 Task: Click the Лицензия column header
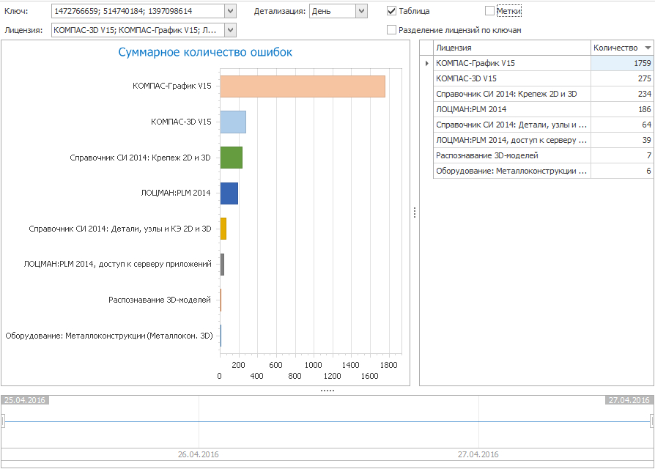511,48
